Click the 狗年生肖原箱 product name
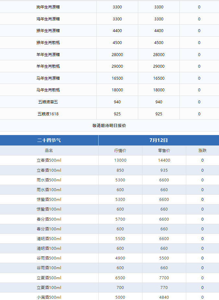219x300 pixels. tap(48, 7)
